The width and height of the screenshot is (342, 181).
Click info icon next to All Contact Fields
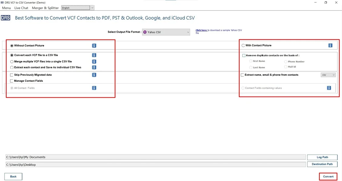click(x=94, y=88)
